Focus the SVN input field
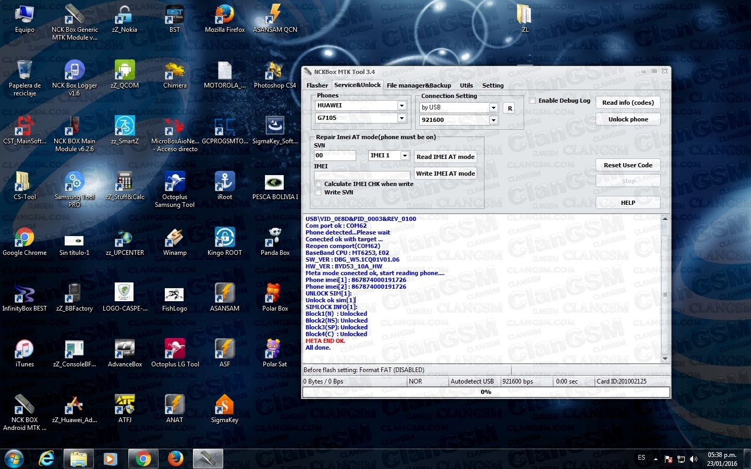 click(x=335, y=155)
